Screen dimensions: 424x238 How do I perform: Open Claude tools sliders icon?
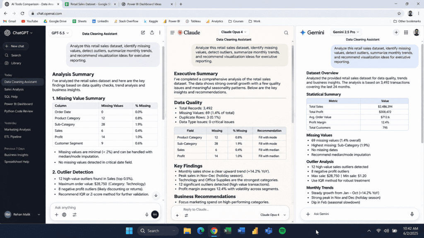click(186, 215)
